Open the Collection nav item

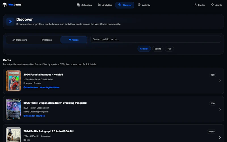tap(84, 5)
